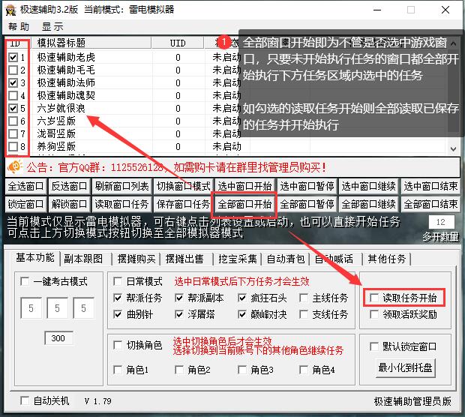Screen dimensions: 465x417
Task: Click the 反选窗口 button
Action: (69, 186)
